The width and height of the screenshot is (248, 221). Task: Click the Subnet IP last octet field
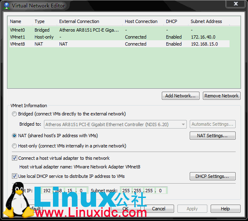click(x=81, y=191)
